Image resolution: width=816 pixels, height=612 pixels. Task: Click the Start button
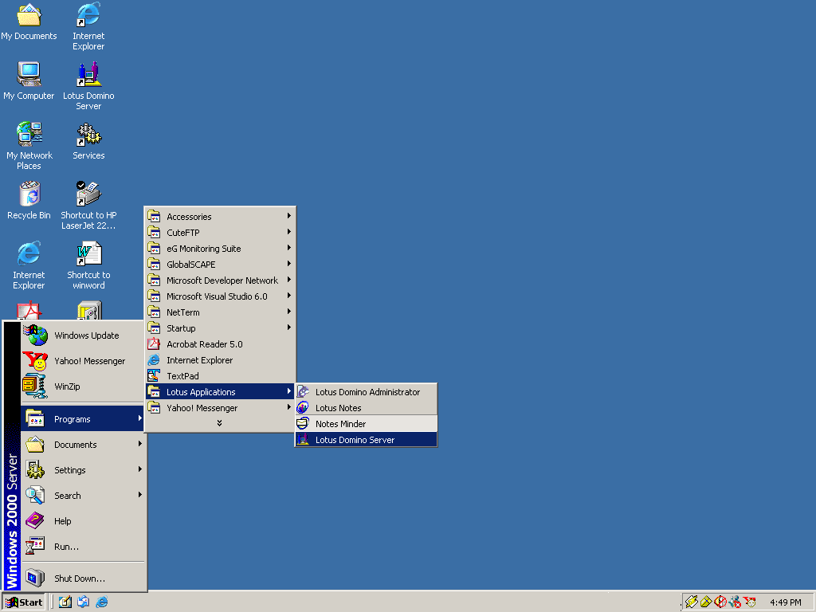24,602
